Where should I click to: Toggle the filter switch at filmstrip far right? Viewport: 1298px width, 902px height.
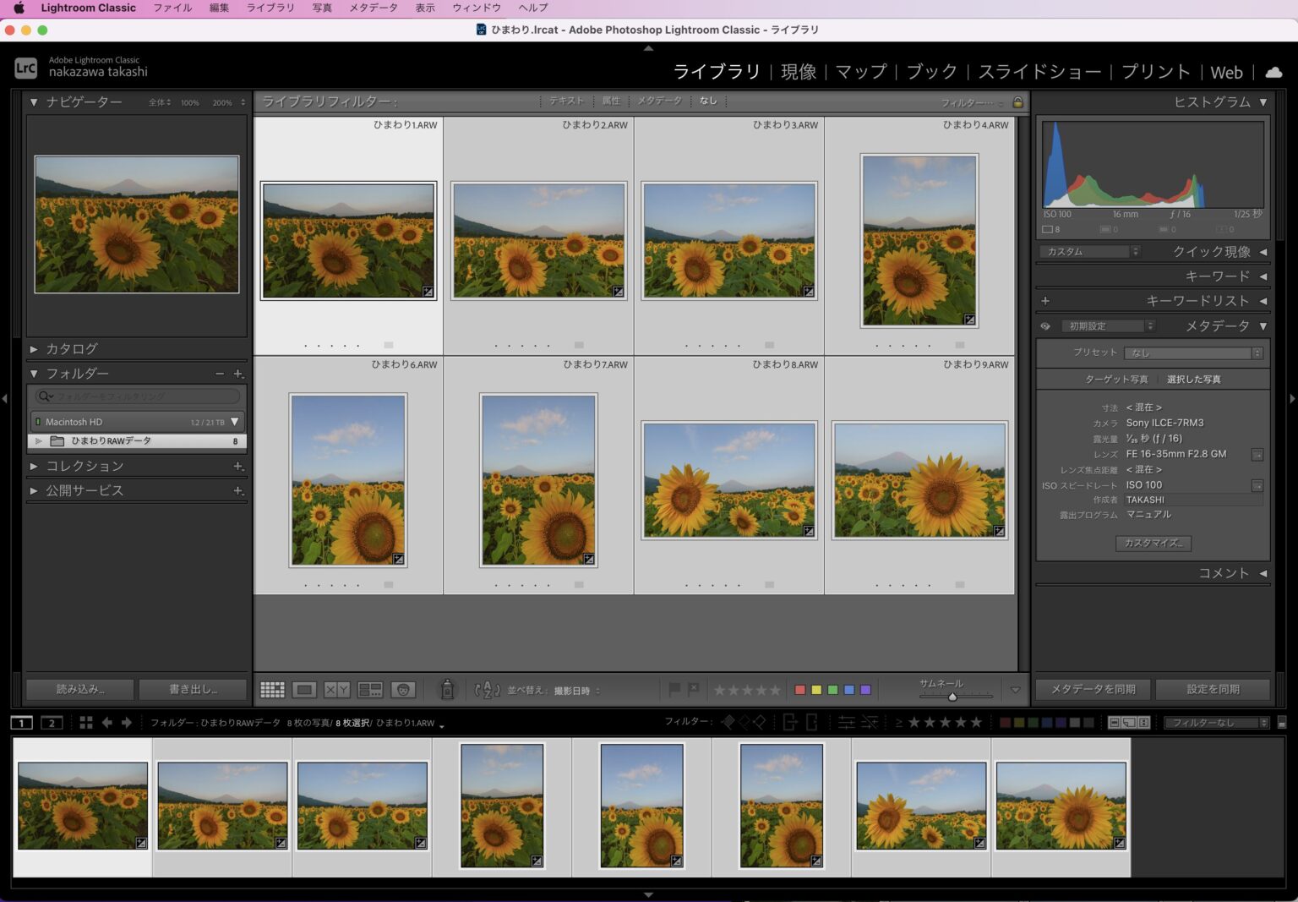click(x=1281, y=723)
